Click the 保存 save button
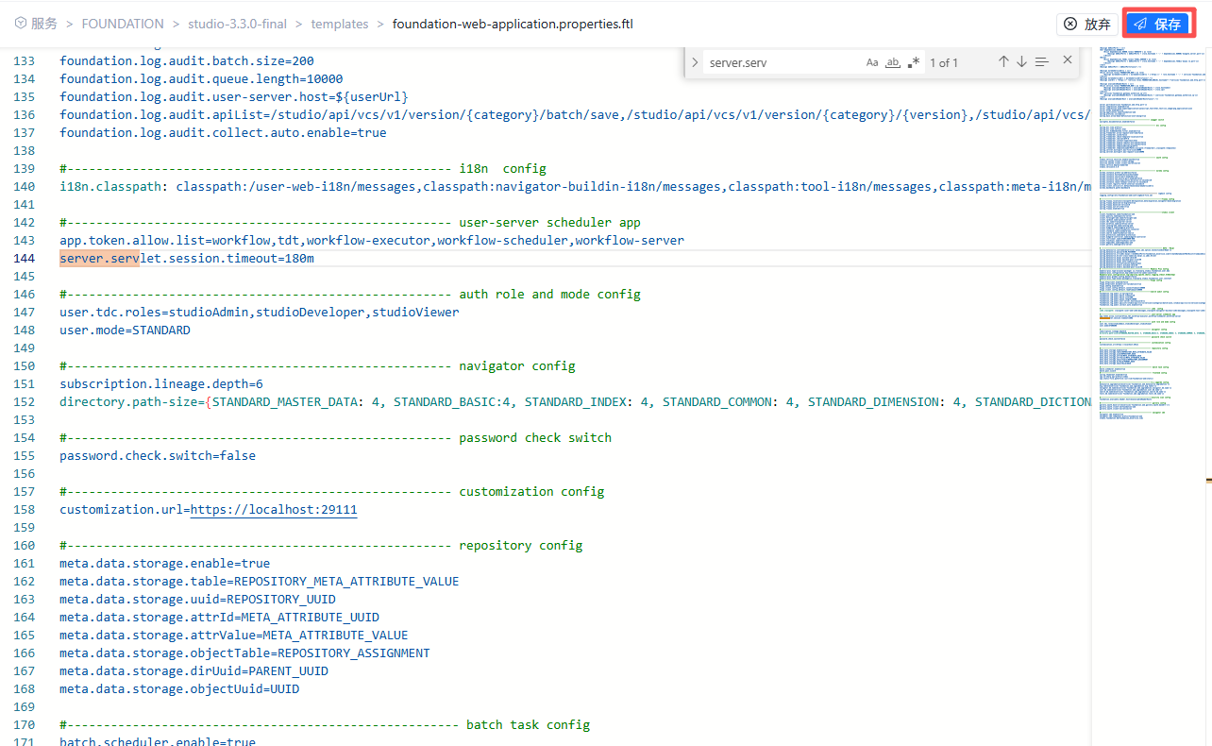The width and height of the screenshot is (1212, 746). (1158, 24)
